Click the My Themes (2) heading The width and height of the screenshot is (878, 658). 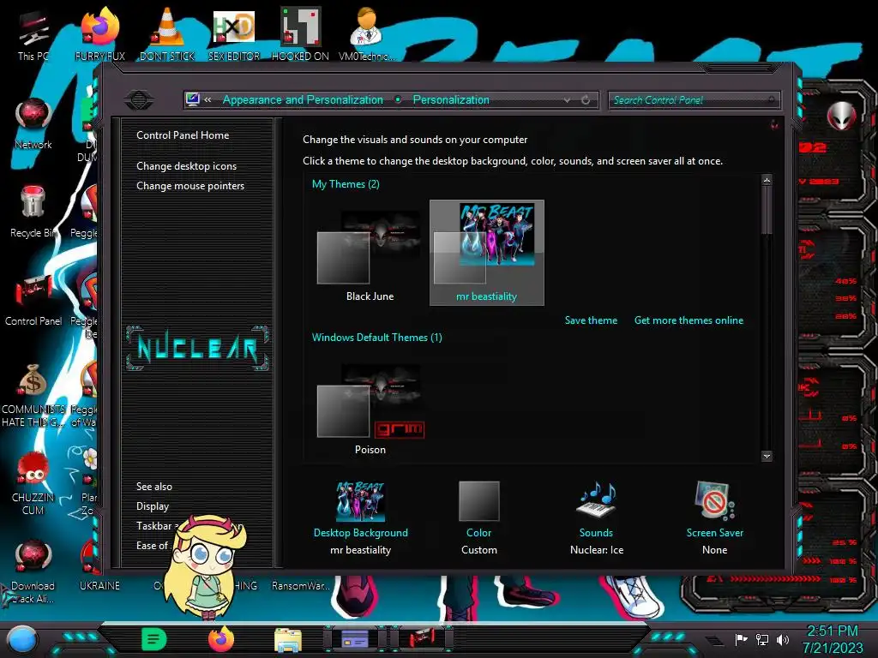346,184
